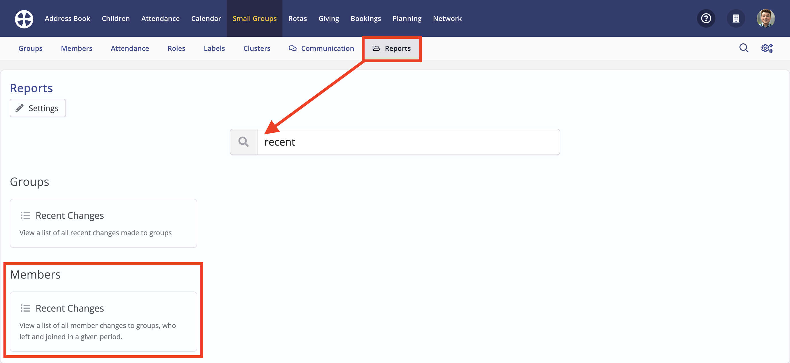
Task: Go to the Labels tab
Action: [x=214, y=48]
